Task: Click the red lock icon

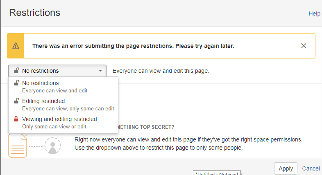Action: pos(16,119)
